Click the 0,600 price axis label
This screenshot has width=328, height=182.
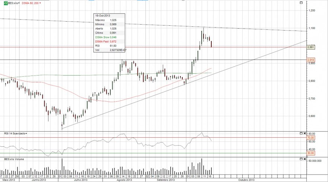(312, 116)
